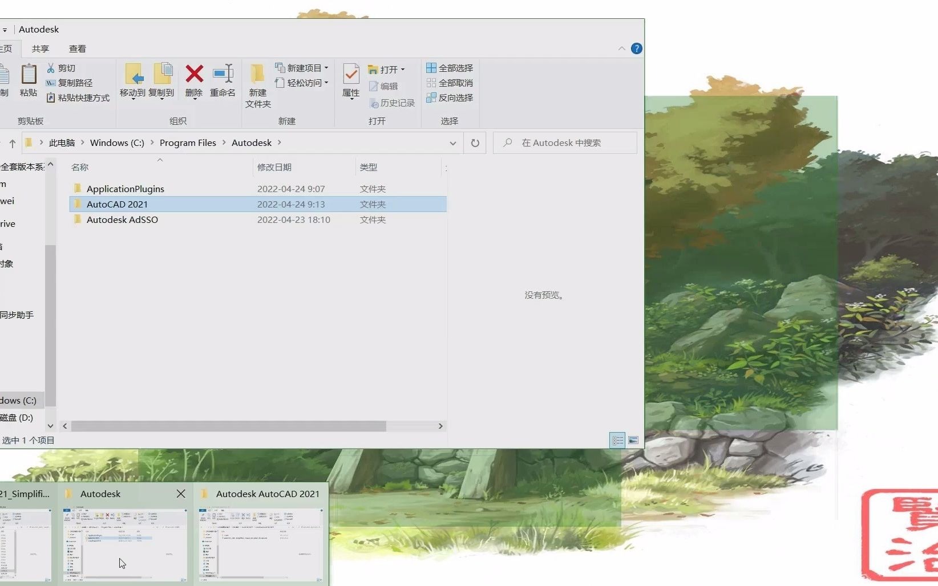Select 同步助手 in the navigation pane
This screenshot has width=938, height=586.
click(17, 315)
